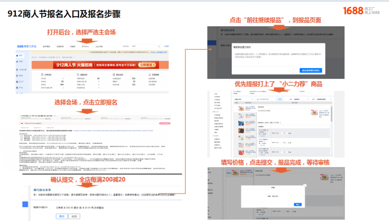
Task: Click the home icon in workbench sidebar
Action: click(17, 56)
